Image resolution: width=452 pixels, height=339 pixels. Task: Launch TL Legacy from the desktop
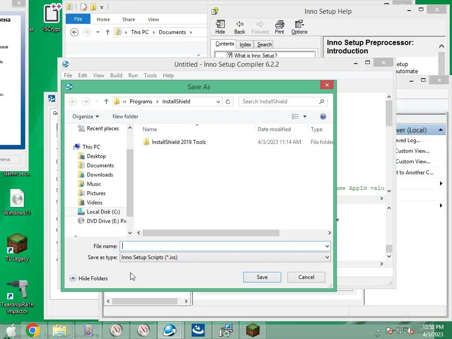pyautogui.click(x=17, y=247)
